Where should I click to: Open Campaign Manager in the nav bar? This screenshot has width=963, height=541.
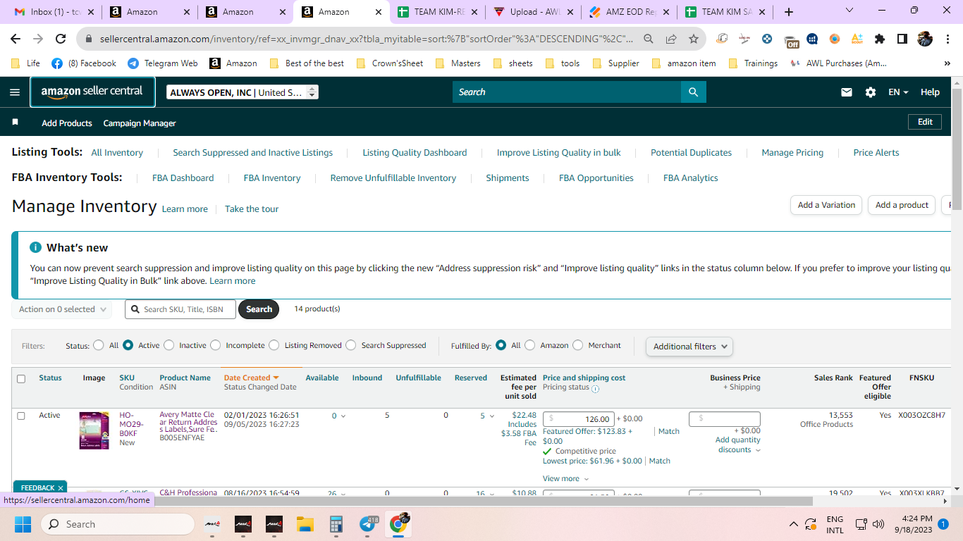pyautogui.click(x=140, y=123)
